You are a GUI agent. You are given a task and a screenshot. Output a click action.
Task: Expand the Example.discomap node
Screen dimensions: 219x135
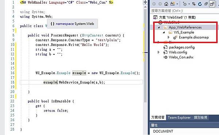point(169,37)
